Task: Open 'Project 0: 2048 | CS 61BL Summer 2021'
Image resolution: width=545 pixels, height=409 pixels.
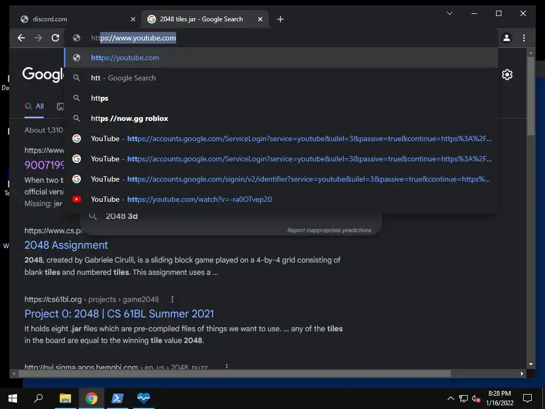Action: [x=119, y=314]
